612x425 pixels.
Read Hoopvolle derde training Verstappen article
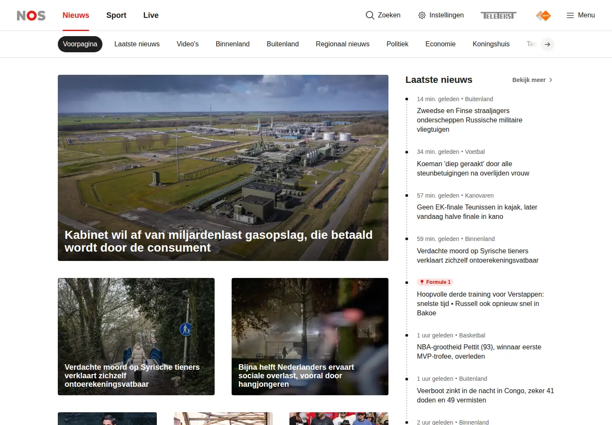480,304
